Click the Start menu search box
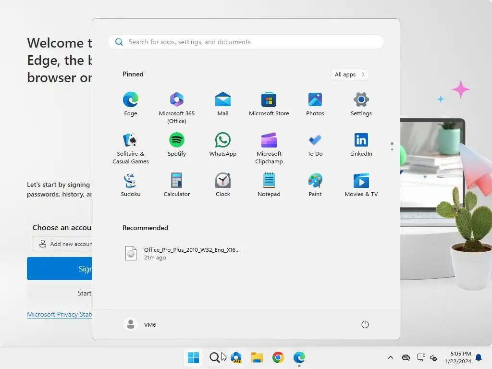492x369 pixels. pyautogui.click(x=246, y=42)
